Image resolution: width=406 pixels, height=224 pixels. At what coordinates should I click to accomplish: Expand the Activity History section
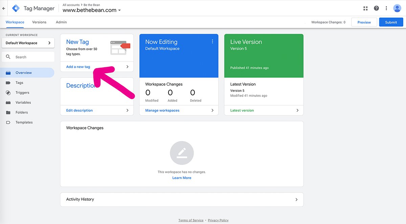182,199
